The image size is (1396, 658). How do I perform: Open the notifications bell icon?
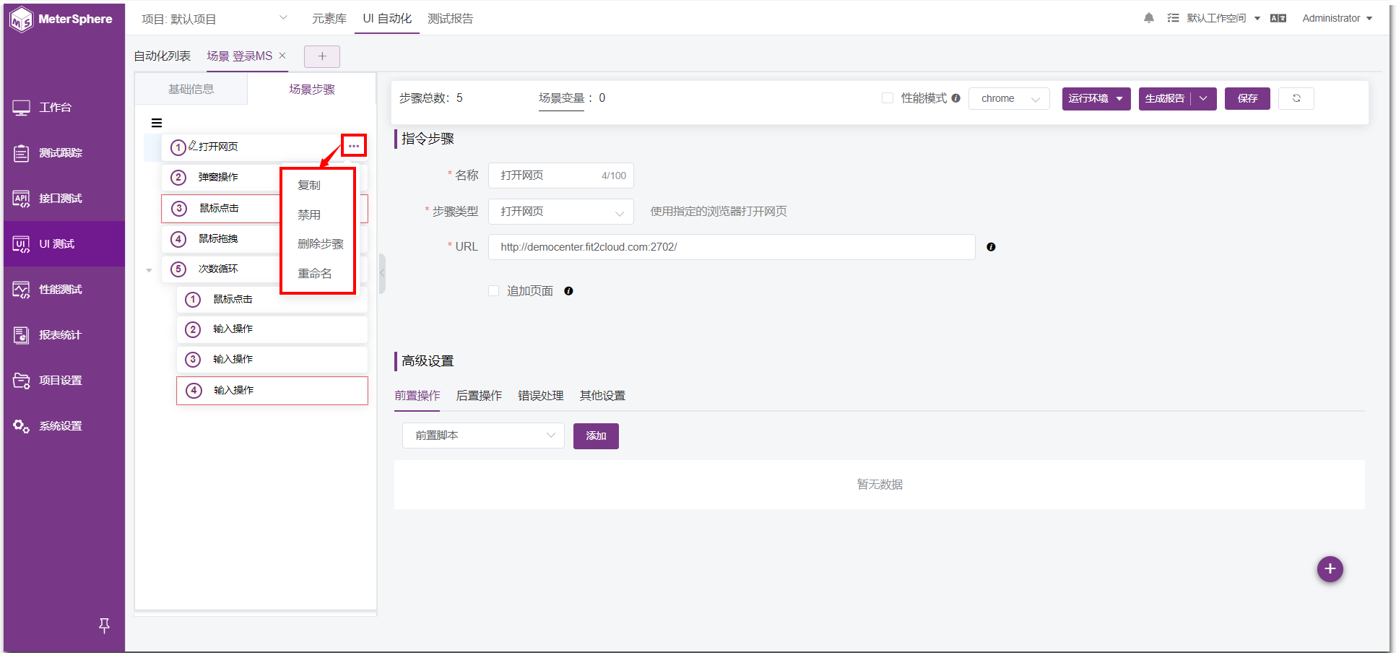pos(1148,18)
